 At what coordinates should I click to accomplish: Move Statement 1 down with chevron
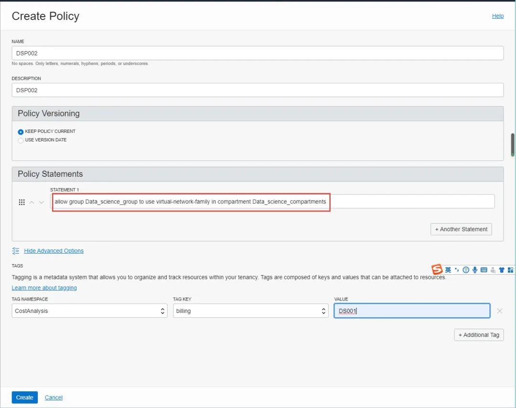click(42, 202)
